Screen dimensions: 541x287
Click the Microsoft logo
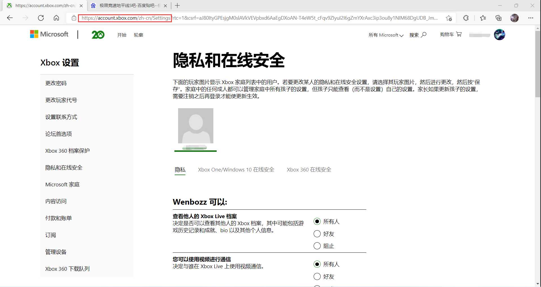[x=49, y=34]
